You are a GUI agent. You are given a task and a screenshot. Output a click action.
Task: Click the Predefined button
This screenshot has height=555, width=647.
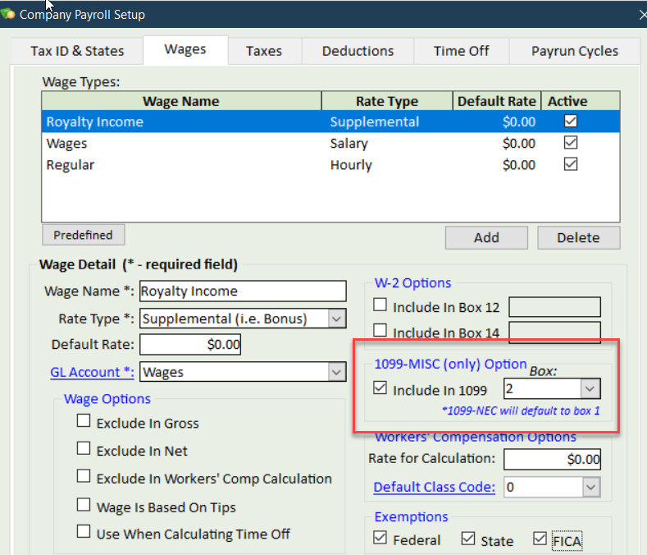pos(83,235)
